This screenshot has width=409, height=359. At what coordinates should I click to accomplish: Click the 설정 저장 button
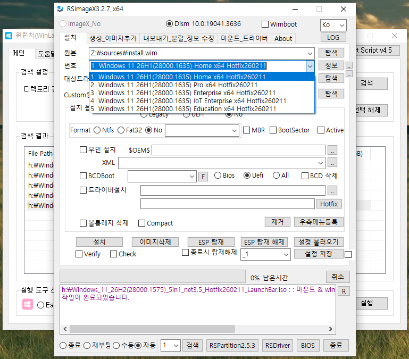[319, 254]
